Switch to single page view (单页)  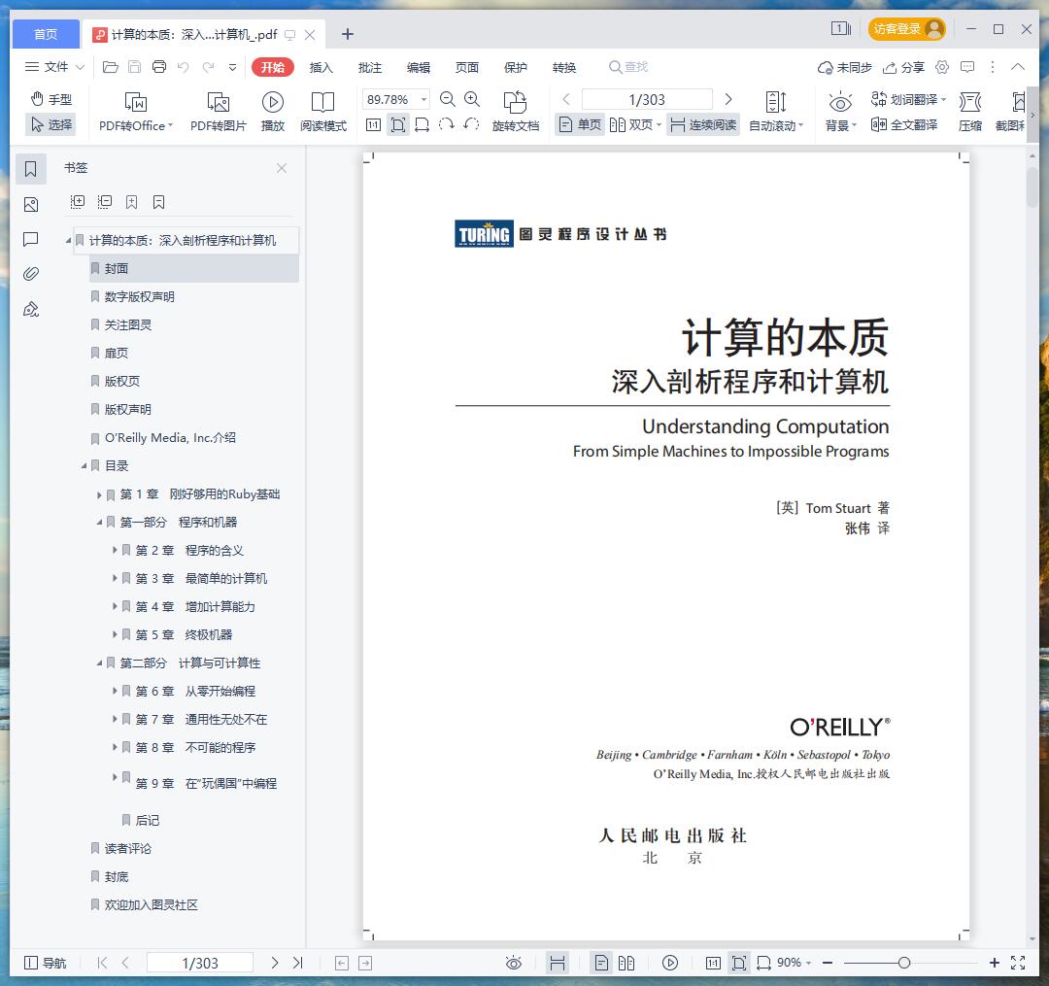580,125
